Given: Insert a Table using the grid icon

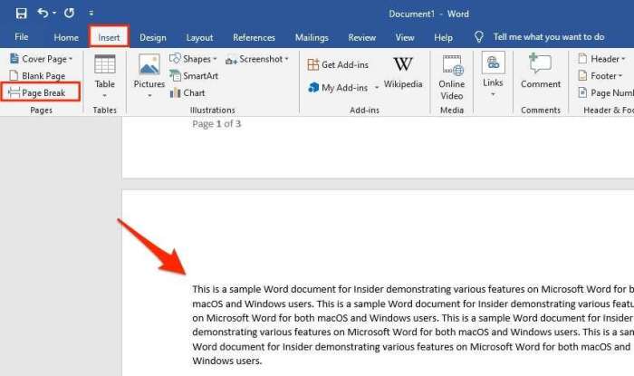Looking at the screenshot, I should tap(105, 64).
